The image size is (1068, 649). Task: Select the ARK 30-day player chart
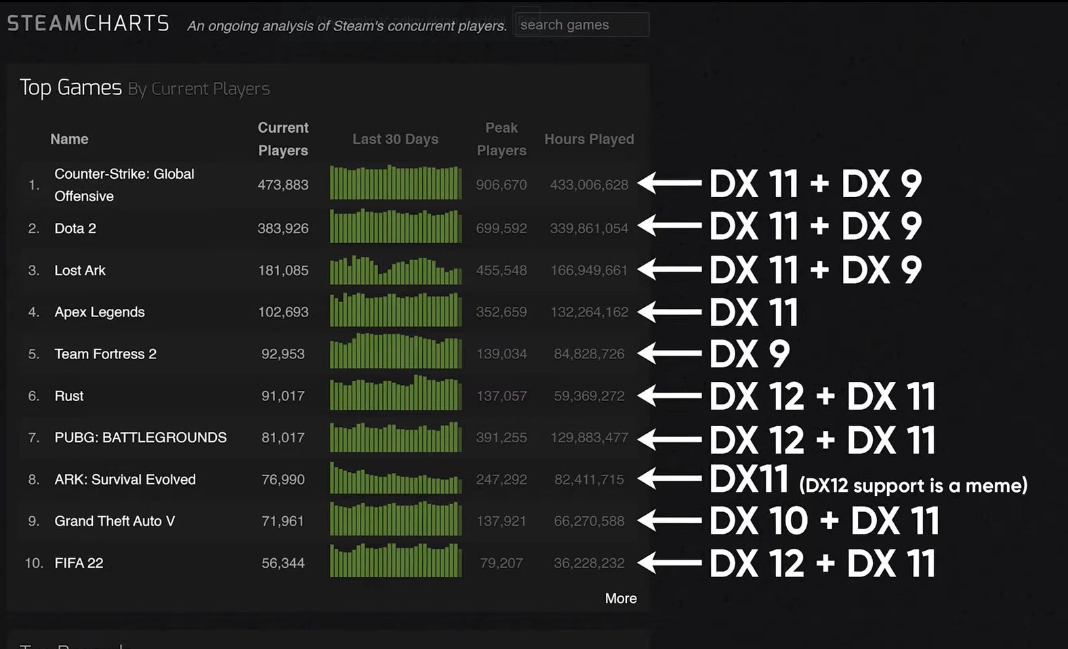tap(396, 478)
